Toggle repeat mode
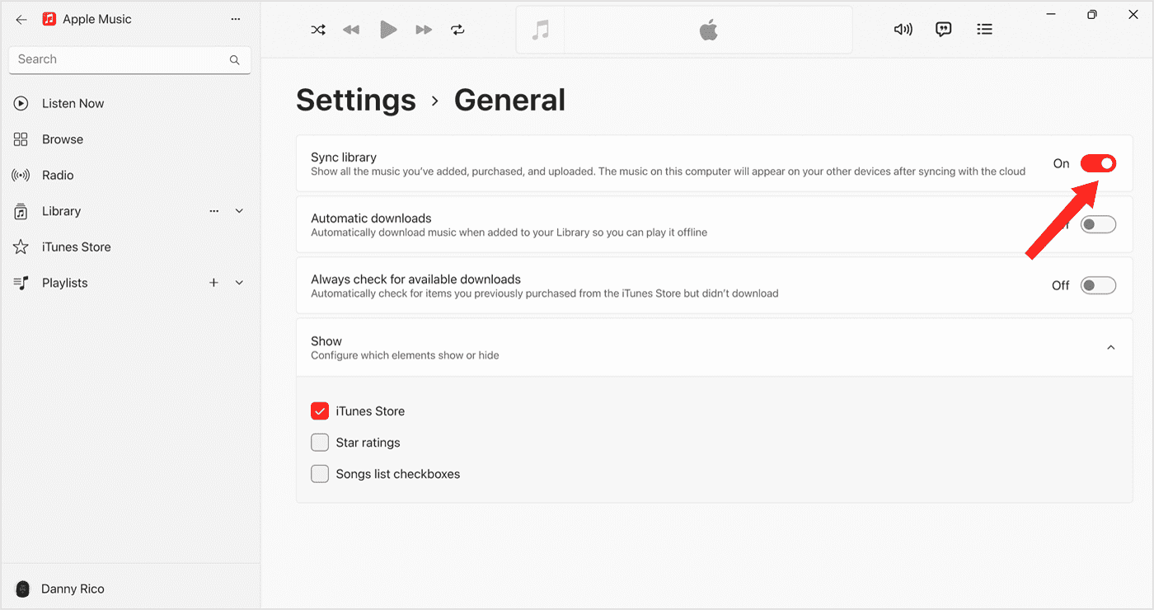Viewport: 1154px width, 610px height. click(457, 30)
